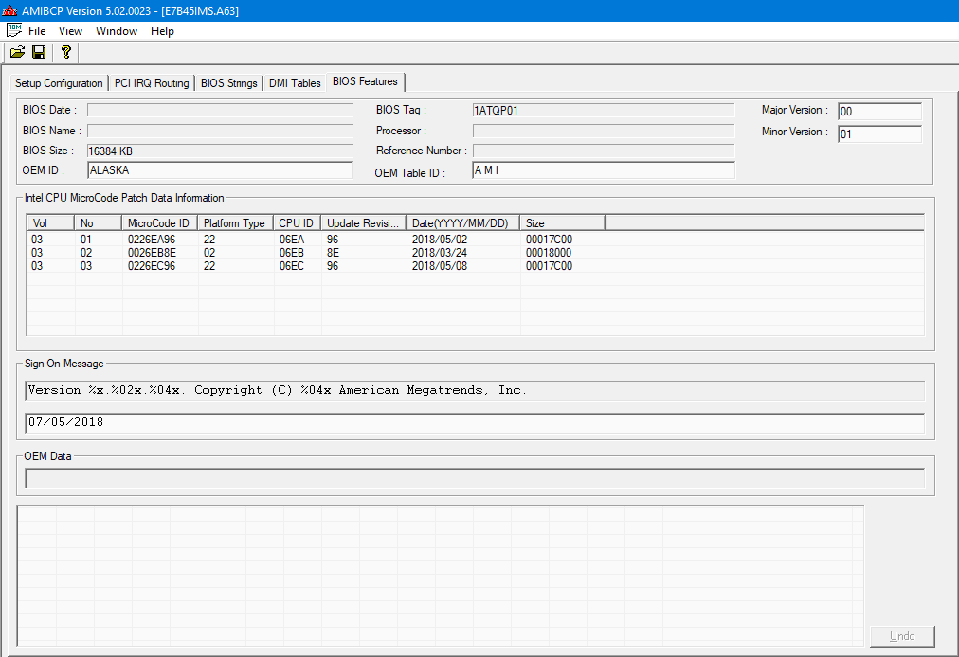Click the Save floppy disk icon
959x657 pixels.
click(39, 52)
